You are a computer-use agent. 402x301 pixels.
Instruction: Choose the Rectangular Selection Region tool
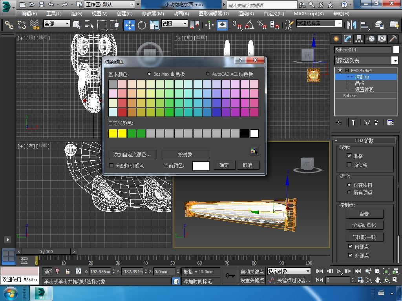102,25
